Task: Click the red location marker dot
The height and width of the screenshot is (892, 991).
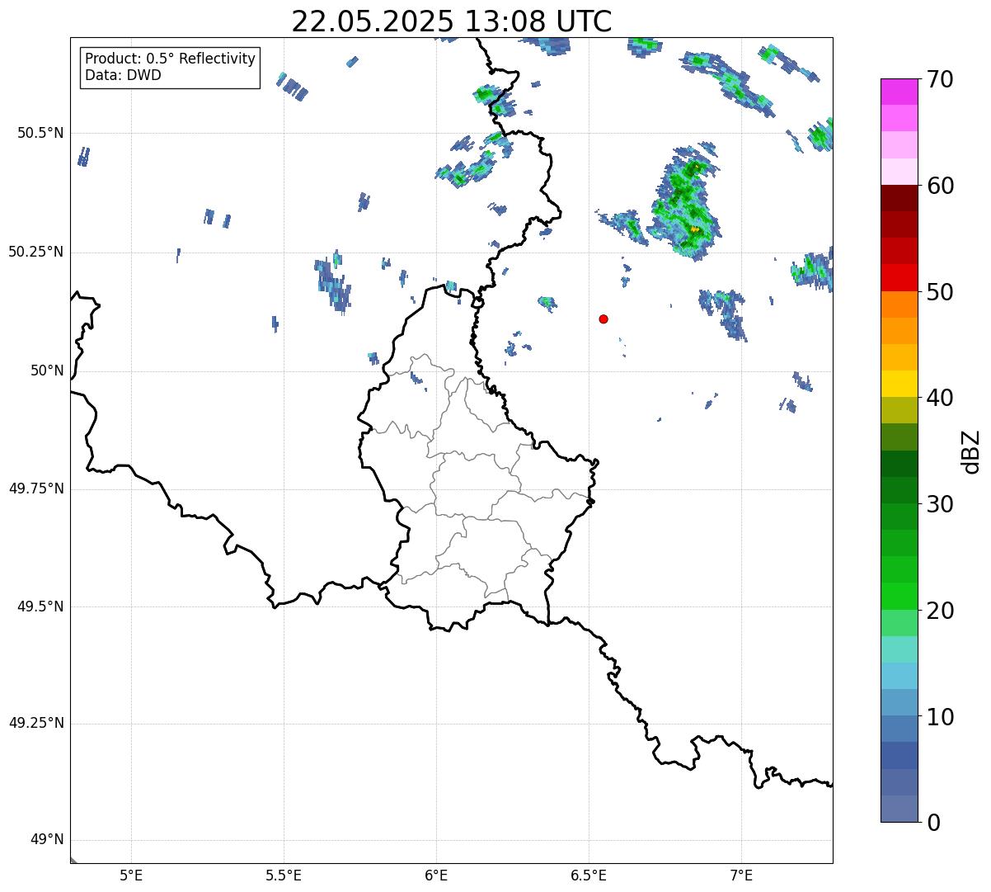Action: [604, 319]
